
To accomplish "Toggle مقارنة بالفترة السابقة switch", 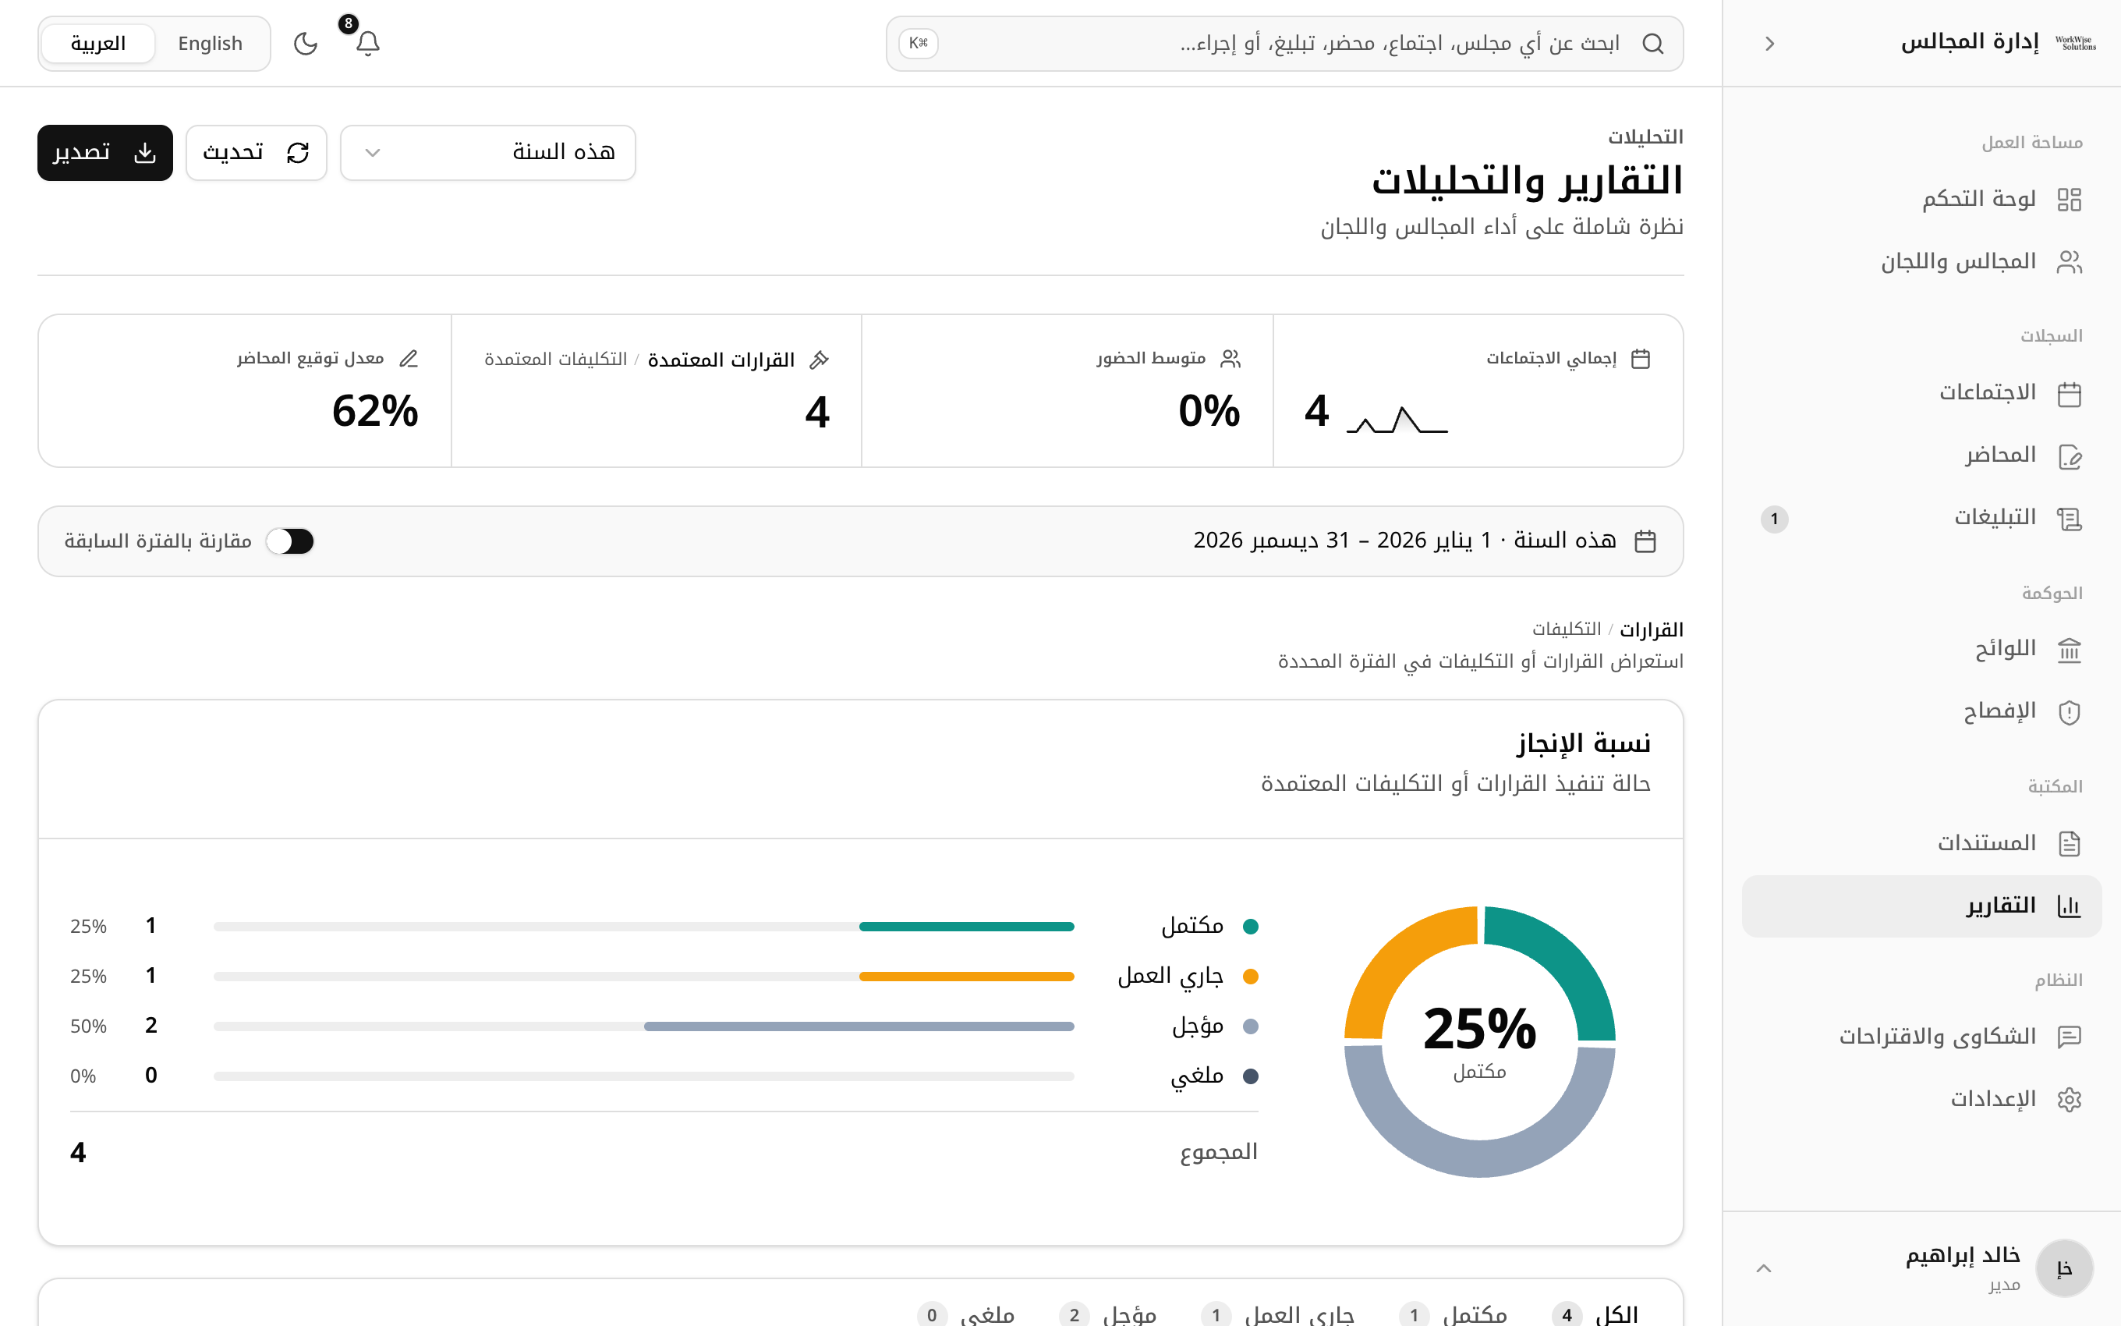I will pyautogui.click(x=290, y=541).
